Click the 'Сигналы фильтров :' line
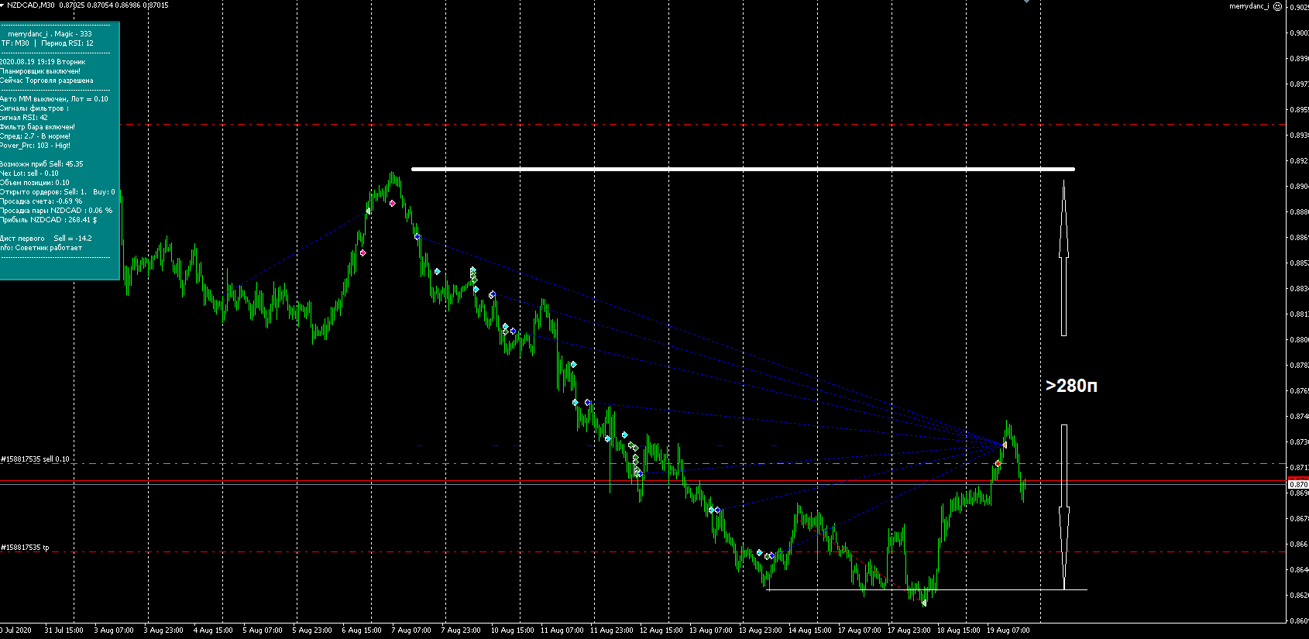 pyautogui.click(x=34, y=108)
